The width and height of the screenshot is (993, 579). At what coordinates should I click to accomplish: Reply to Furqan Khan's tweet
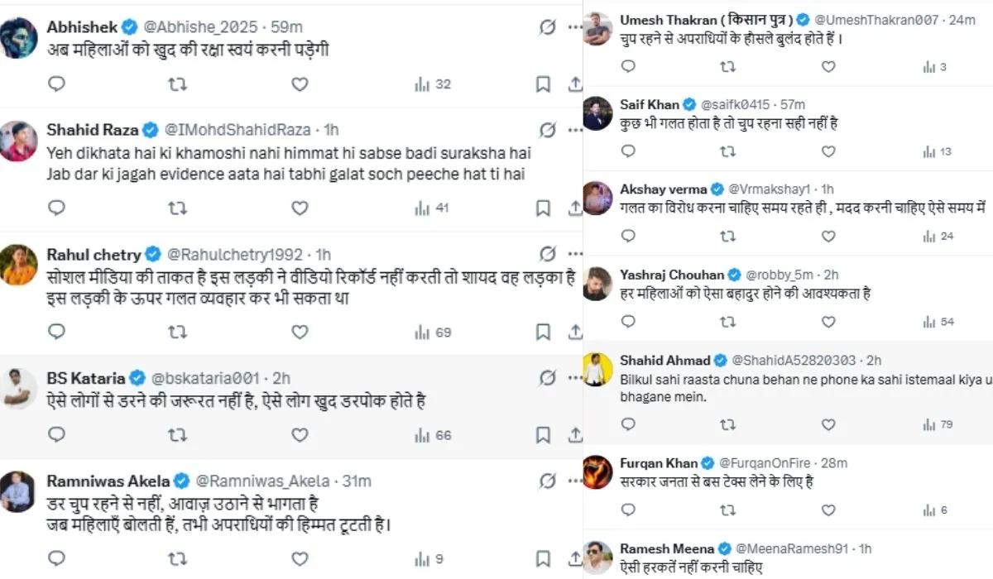coord(628,510)
